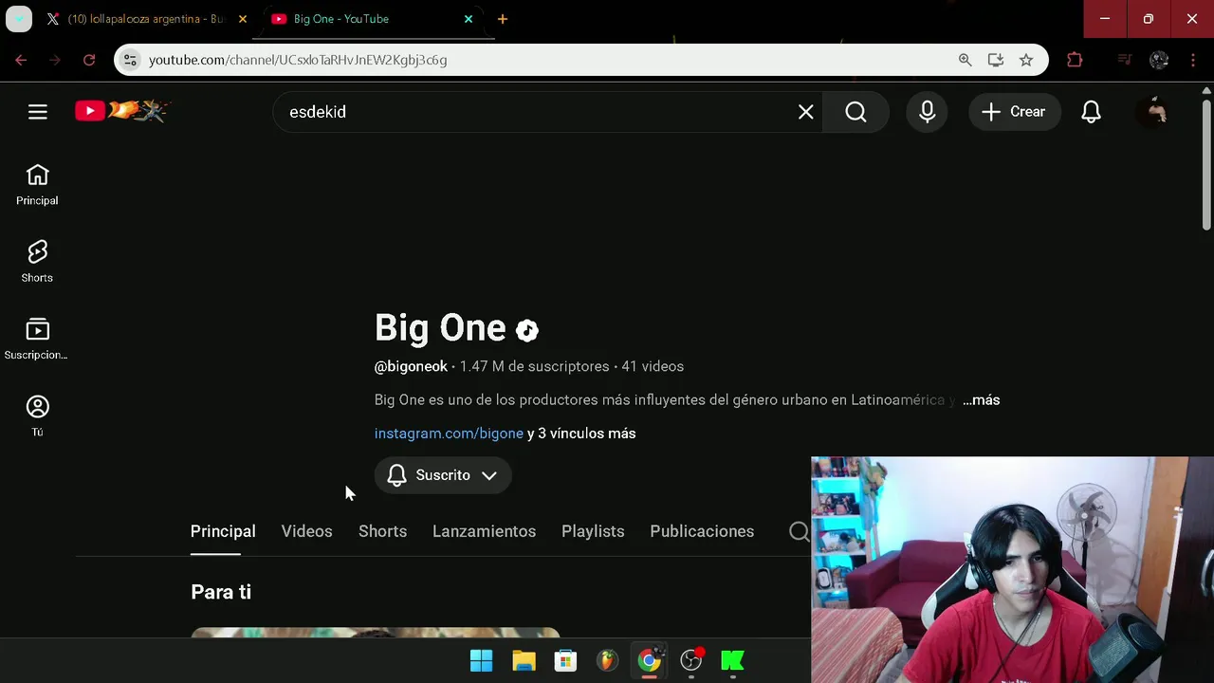
Task: Open the Chrome profile avatar
Action: click(1159, 60)
